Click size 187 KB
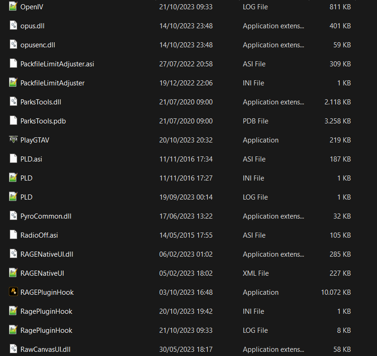The width and height of the screenshot is (377, 356). [340, 159]
